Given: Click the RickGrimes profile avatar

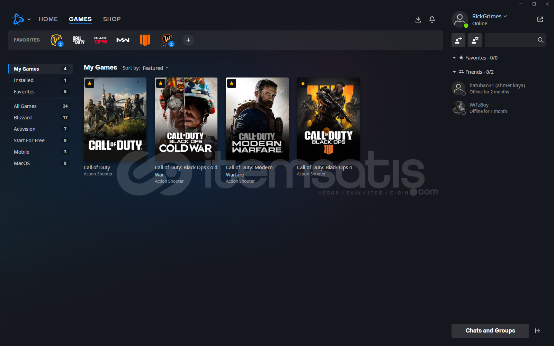Looking at the screenshot, I should 460,19.
